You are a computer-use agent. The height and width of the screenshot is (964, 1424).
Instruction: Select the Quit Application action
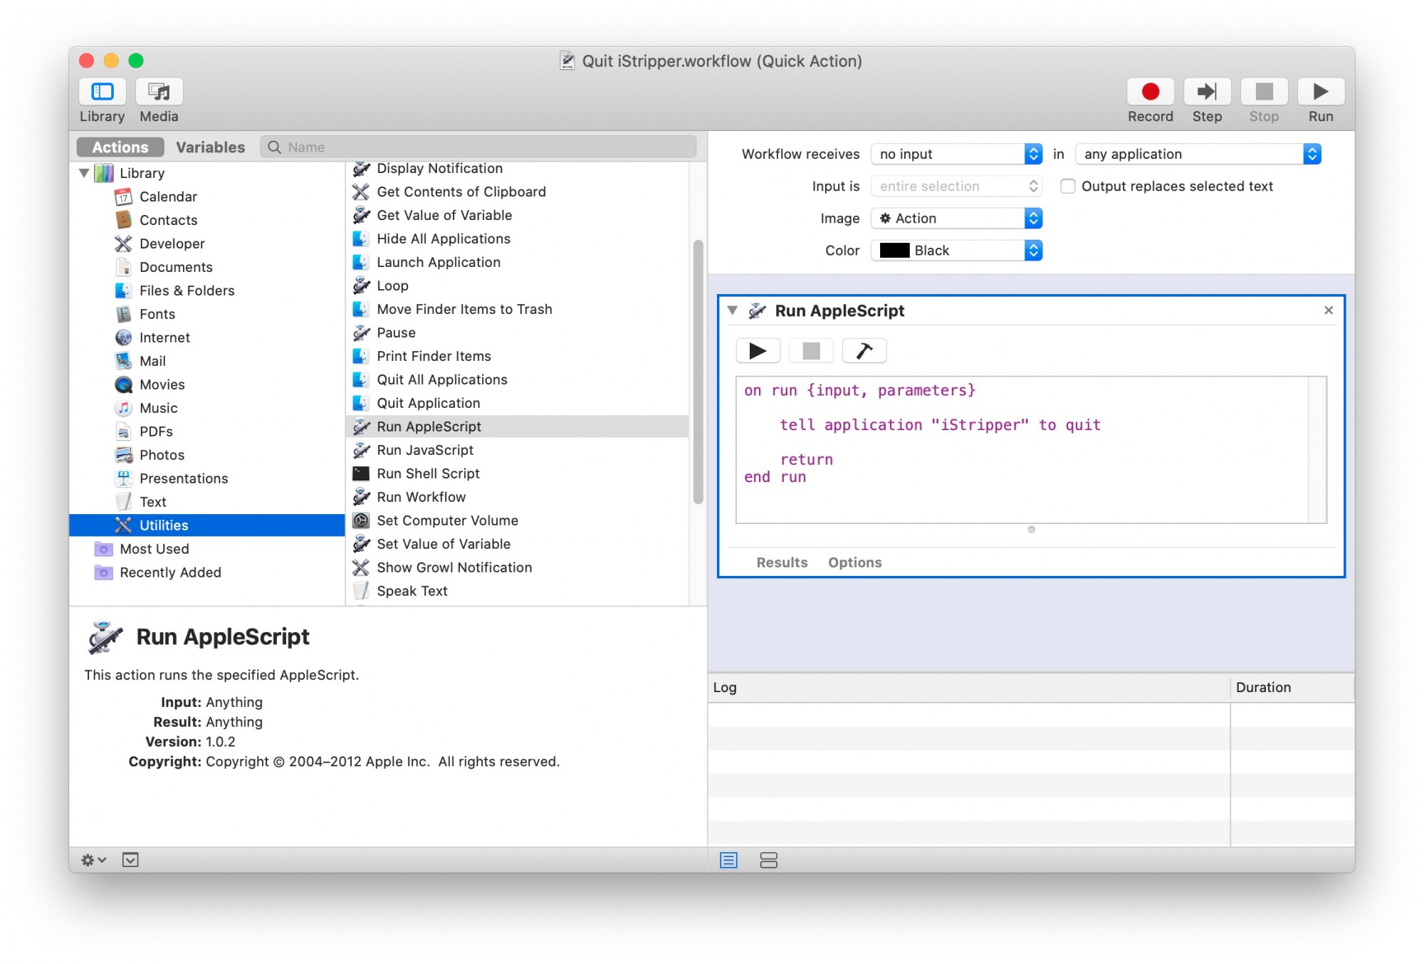428,403
